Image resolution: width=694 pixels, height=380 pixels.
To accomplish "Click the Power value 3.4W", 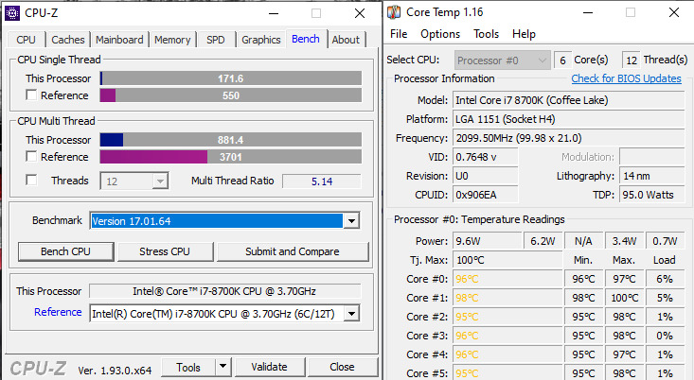I will click(x=625, y=241).
